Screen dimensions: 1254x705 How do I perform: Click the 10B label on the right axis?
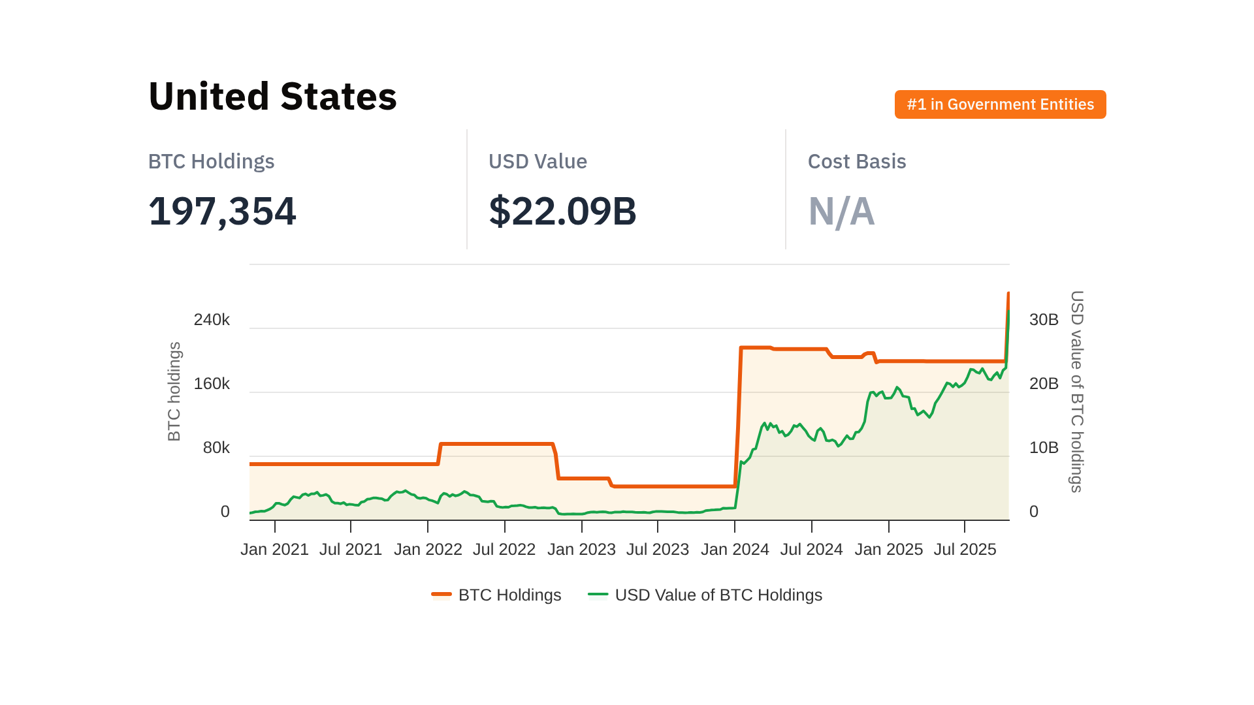coord(1044,448)
